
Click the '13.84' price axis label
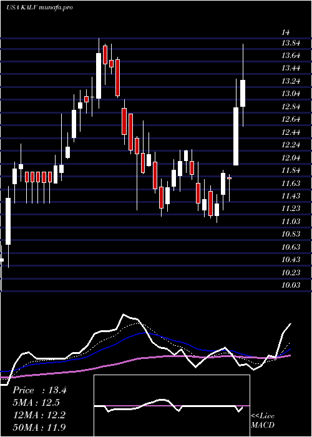291,43
